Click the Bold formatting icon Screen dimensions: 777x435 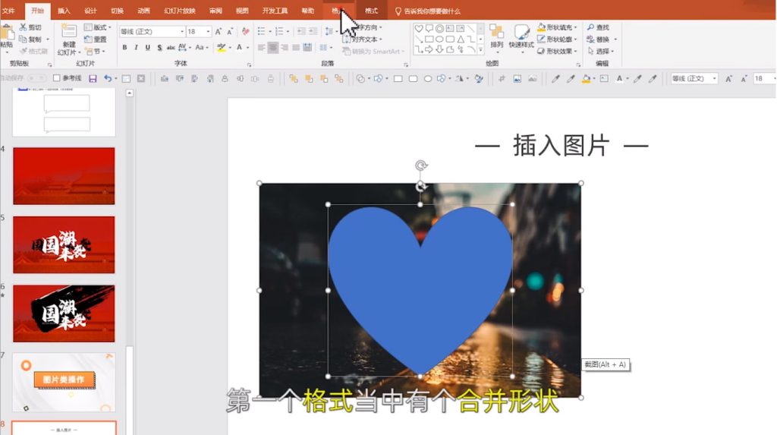click(x=124, y=47)
